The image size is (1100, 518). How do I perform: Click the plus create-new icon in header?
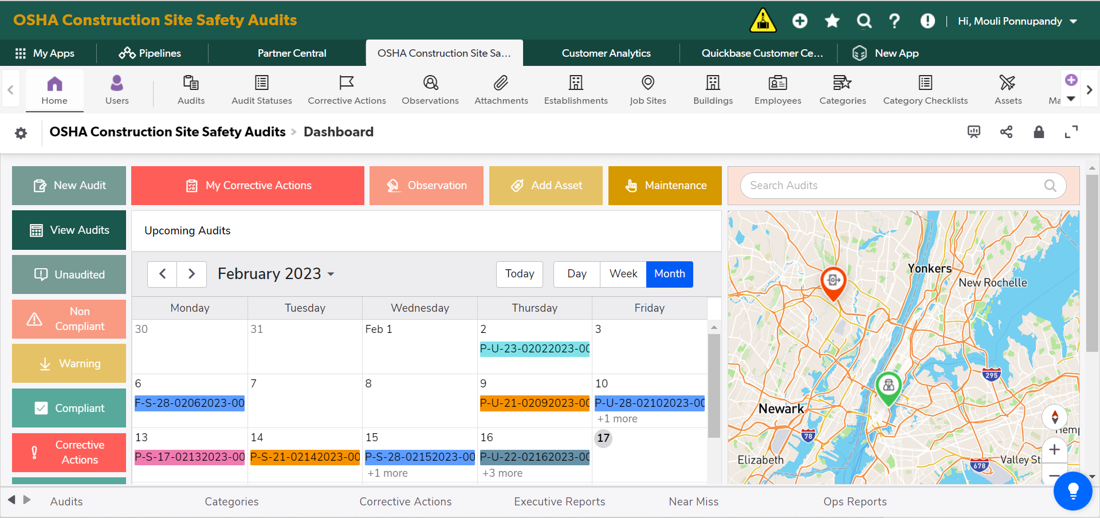pos(800,21)
